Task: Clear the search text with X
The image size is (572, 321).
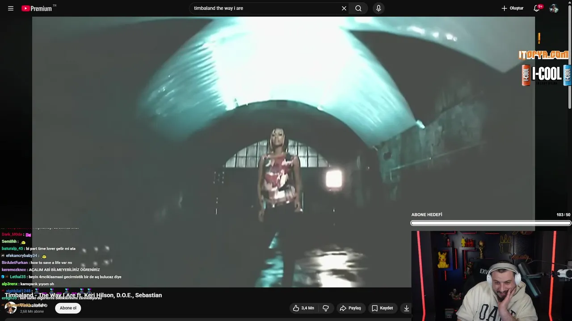Action: (344, 8)
